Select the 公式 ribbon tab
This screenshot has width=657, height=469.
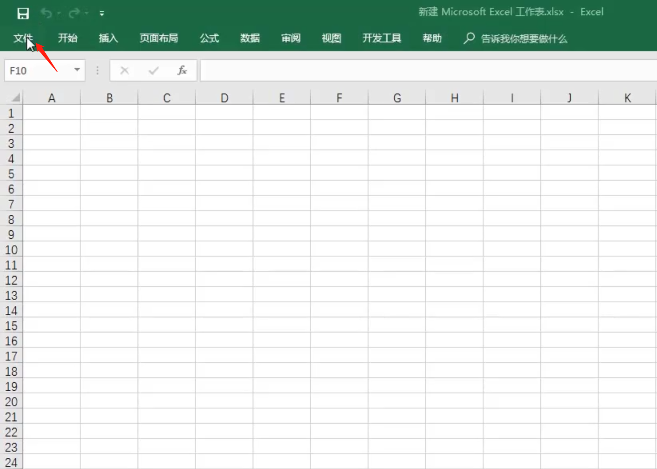click(x=209, y=38)
